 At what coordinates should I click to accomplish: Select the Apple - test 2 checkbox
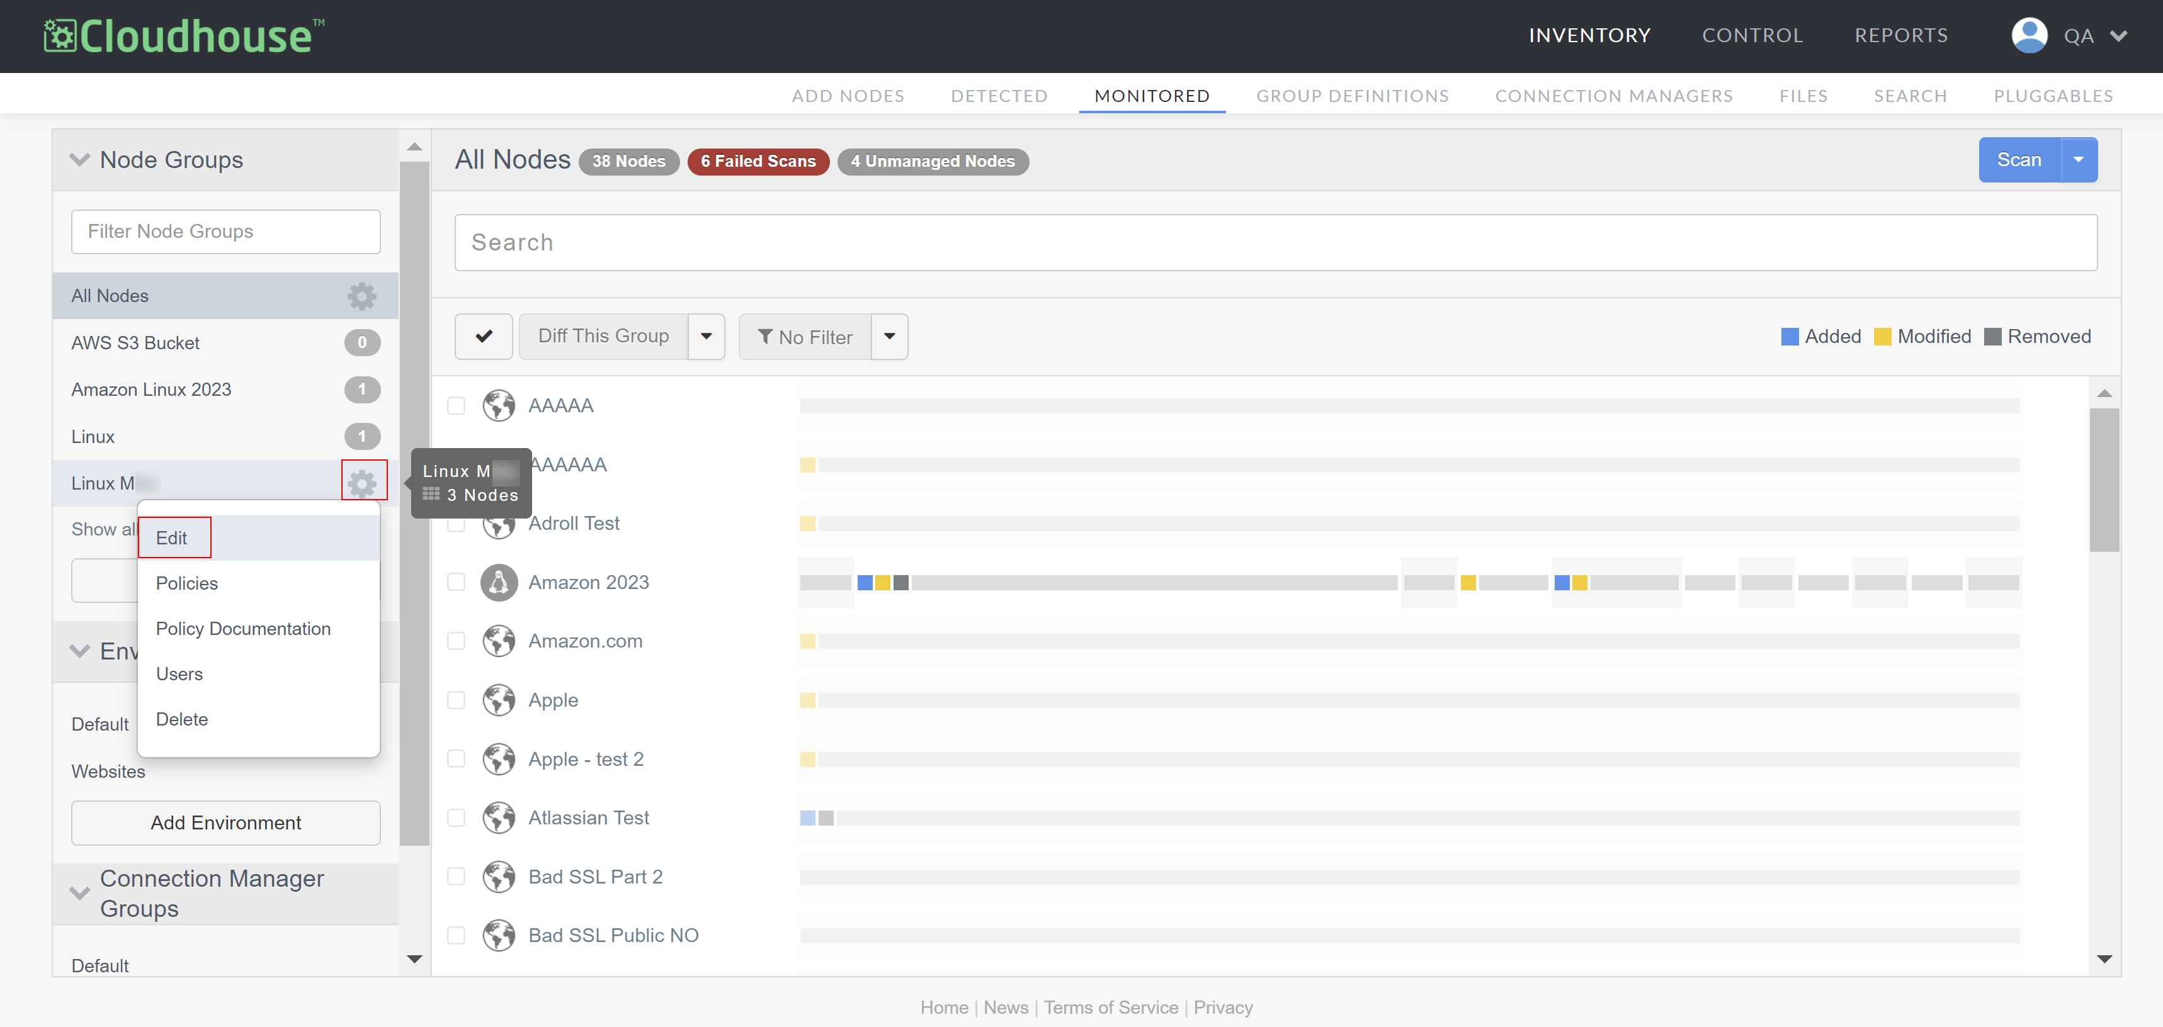tap(456, 760)
